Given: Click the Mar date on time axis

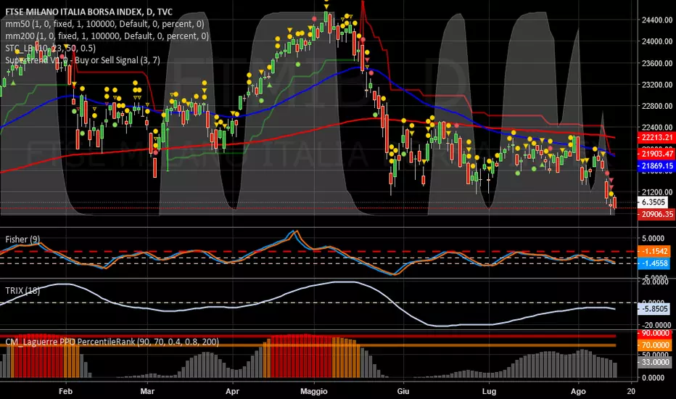Looking at the screenshot, I should (147, 391).
